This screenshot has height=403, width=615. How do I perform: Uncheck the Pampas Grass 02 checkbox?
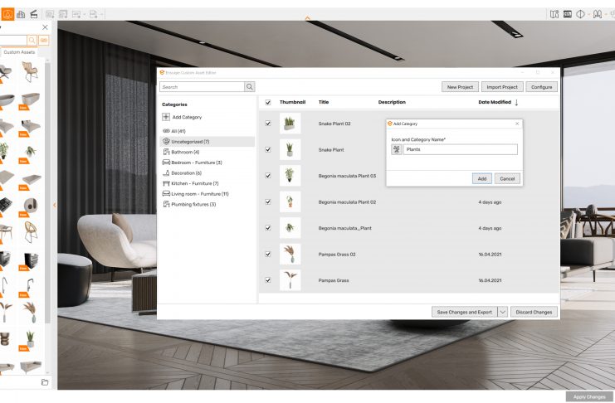point(267,255)
